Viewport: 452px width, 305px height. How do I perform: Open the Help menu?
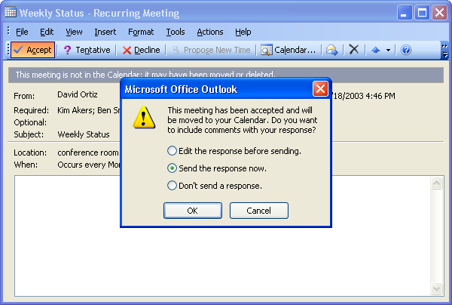click(x=243, y=32)
